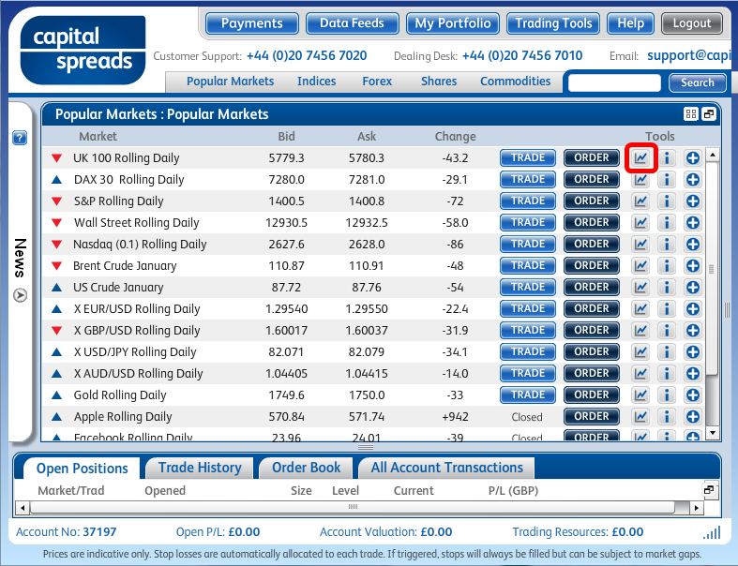The image size is (738, 566).
Task: Trade X EUR/USD Rolling Daily
Action: 528,308
